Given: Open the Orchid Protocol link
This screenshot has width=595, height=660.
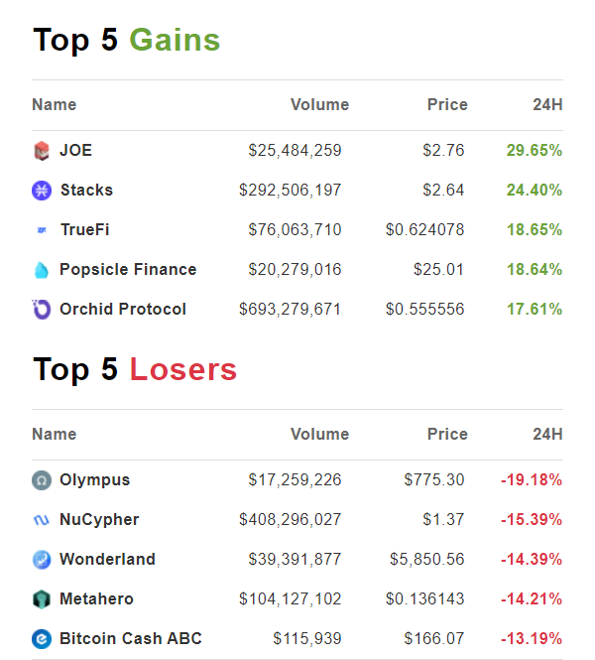Looking at the screenshot, I should click(123, 310).
